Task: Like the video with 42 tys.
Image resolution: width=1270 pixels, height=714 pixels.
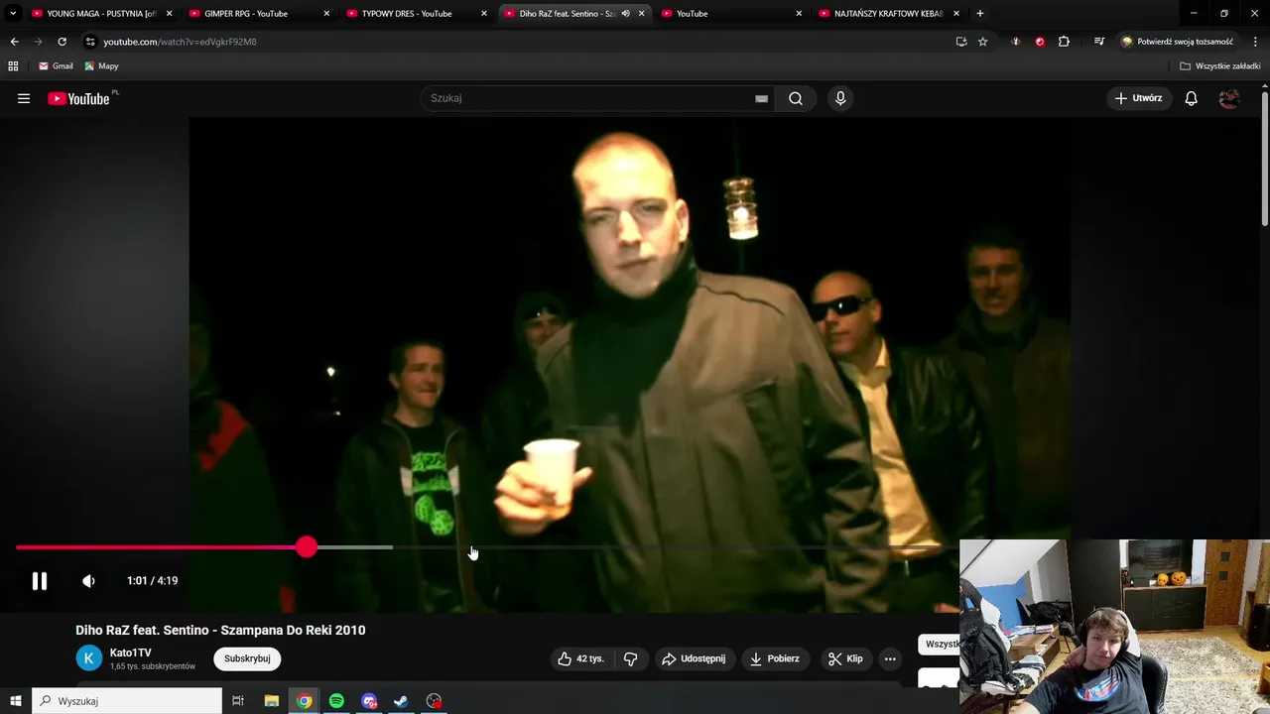Action: coord(580,658)
